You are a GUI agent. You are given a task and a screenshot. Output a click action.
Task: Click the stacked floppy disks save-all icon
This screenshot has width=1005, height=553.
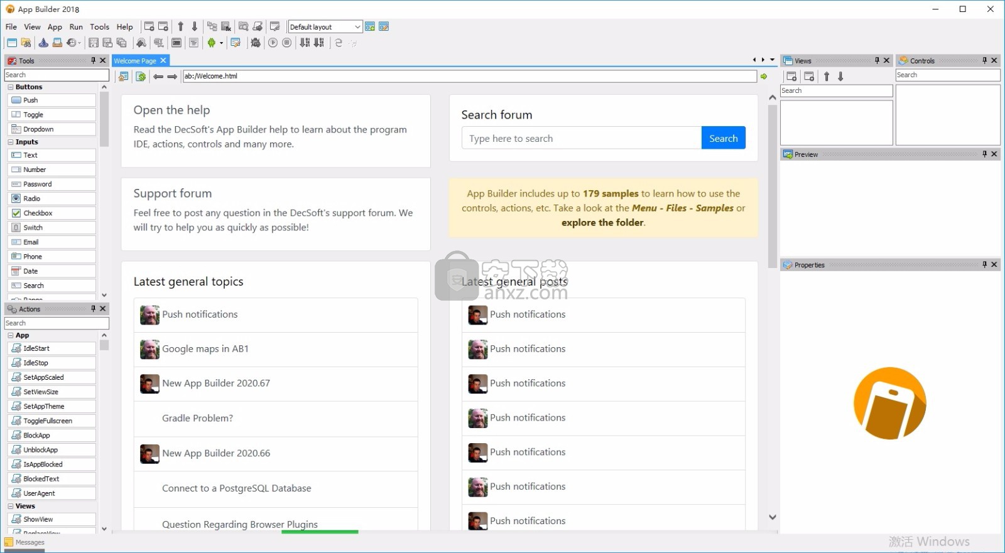pos(121,43)
